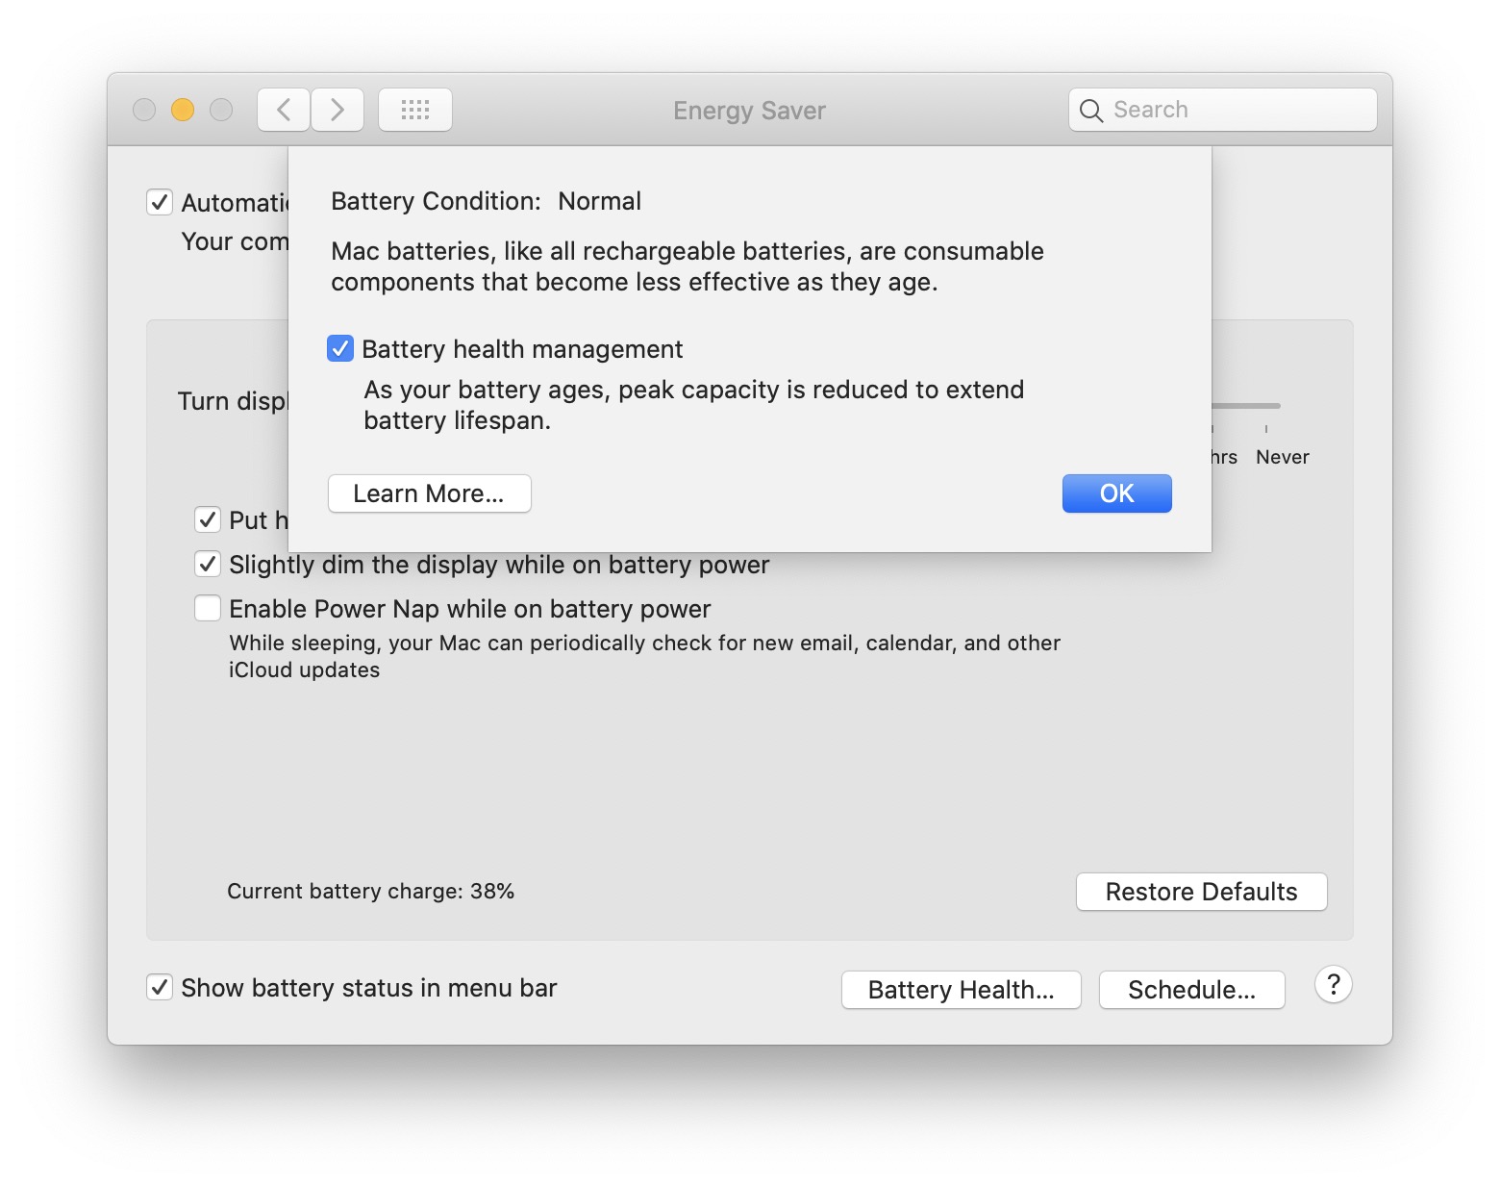Screen dimensions: 1500x1187
Task: Uncheck the Put hard disks to sleep option
Action: tap(208, 519)
